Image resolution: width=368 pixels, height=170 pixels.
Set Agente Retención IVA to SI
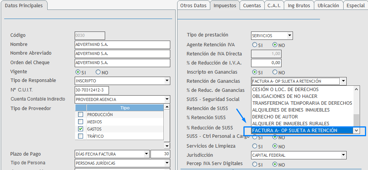(x=254, y=45)
